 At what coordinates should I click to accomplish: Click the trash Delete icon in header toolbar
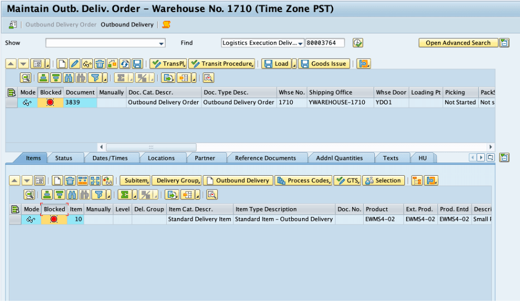coord(100,64)
